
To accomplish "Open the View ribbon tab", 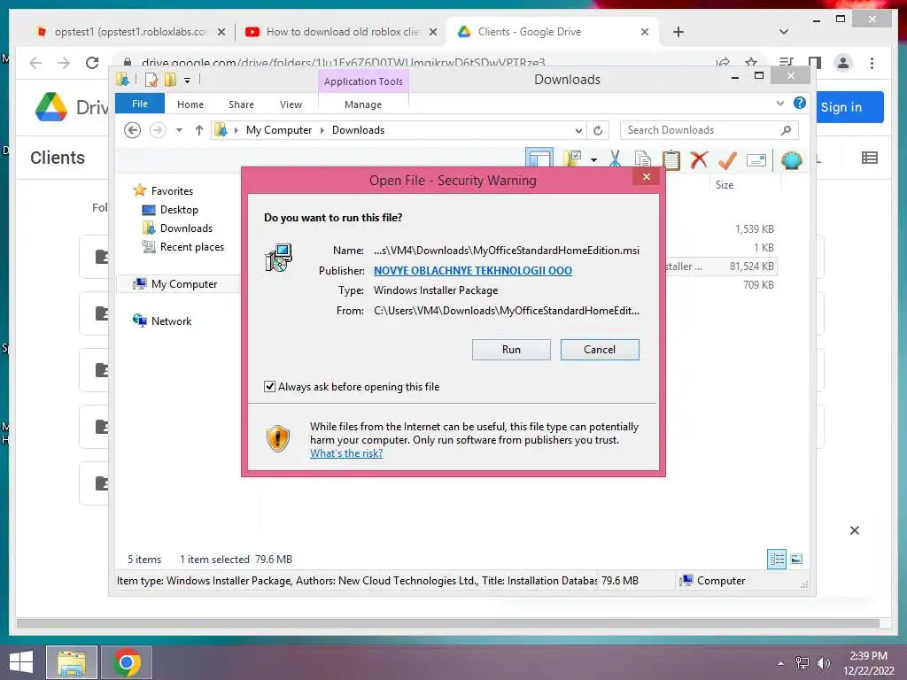I will (x=291, y=104).
